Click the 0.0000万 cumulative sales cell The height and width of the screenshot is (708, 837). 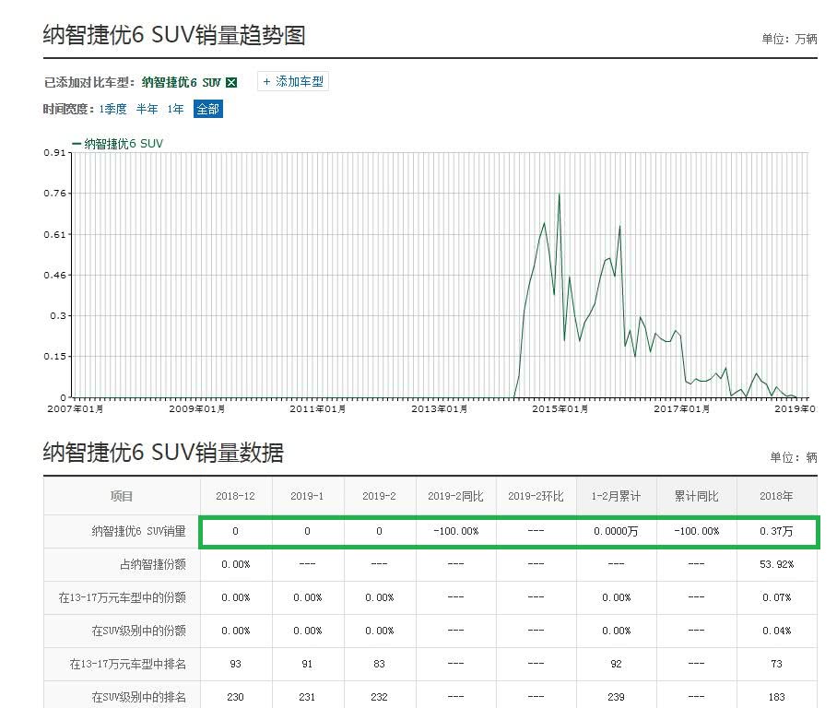pyautogui.click(x=616, y=531)
